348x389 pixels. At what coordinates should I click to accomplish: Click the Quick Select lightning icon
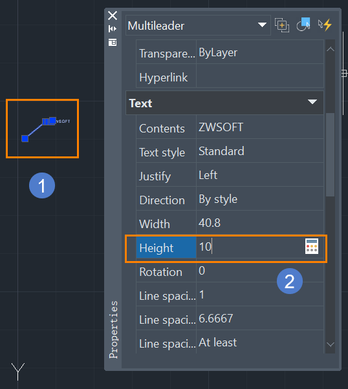pyautogui.click(x=325, y=25)
